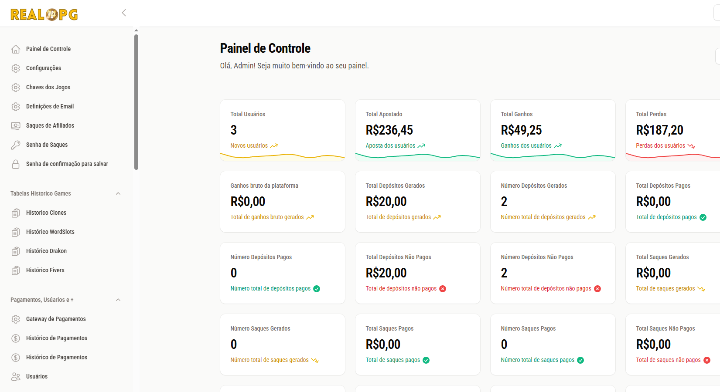Viewport: 720px width, 392px height.
Task: Collapse the sidebar with the left chevron
Action: pos(124,13)
